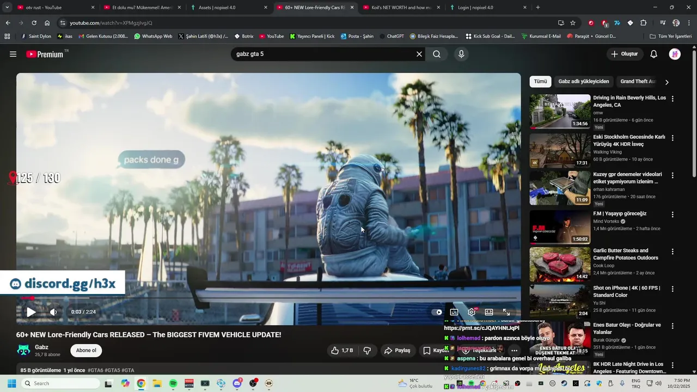Select the Grand Theft Auto filter chip

coord(637,82)
